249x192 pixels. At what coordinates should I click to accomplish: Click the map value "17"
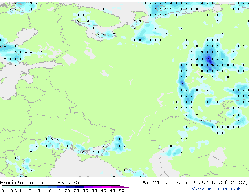(207, 59)
